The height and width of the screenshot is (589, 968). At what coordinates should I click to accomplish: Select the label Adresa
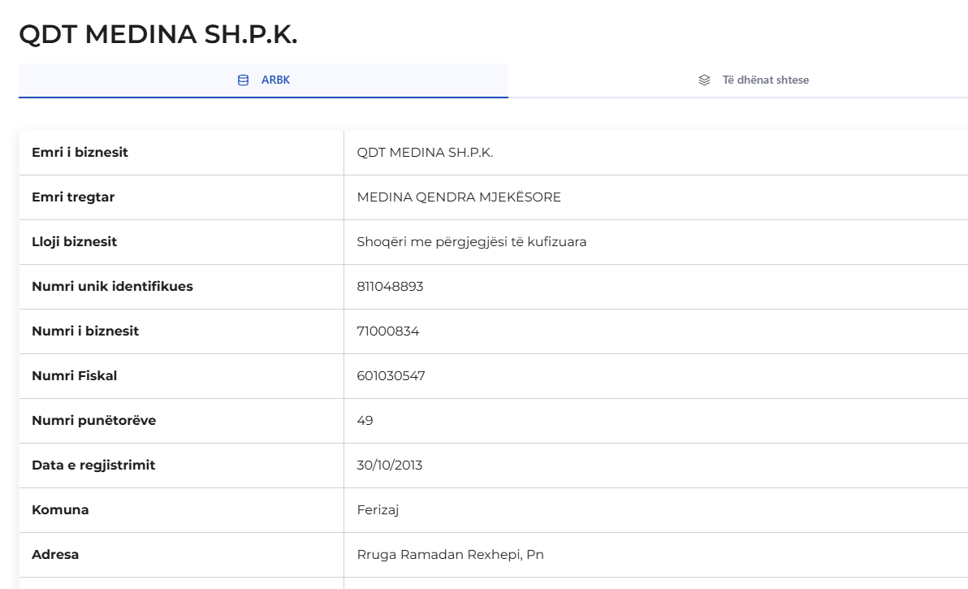pyautogui.click(x=55, y=554)
